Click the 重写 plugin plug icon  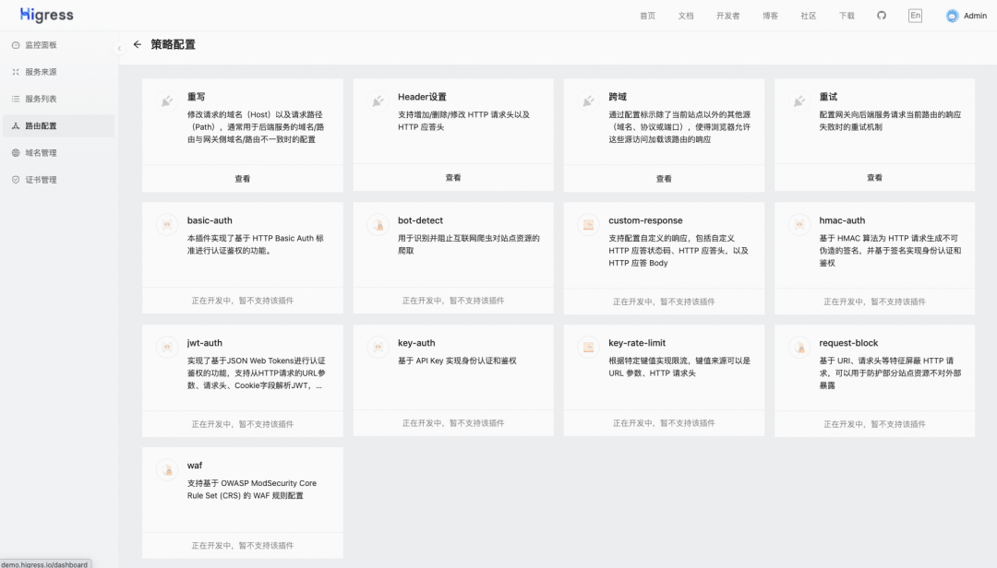[167, 101]
